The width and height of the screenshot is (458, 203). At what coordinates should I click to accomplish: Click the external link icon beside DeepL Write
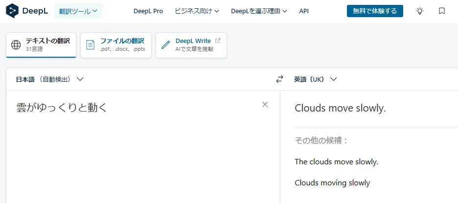click(218, 41)
